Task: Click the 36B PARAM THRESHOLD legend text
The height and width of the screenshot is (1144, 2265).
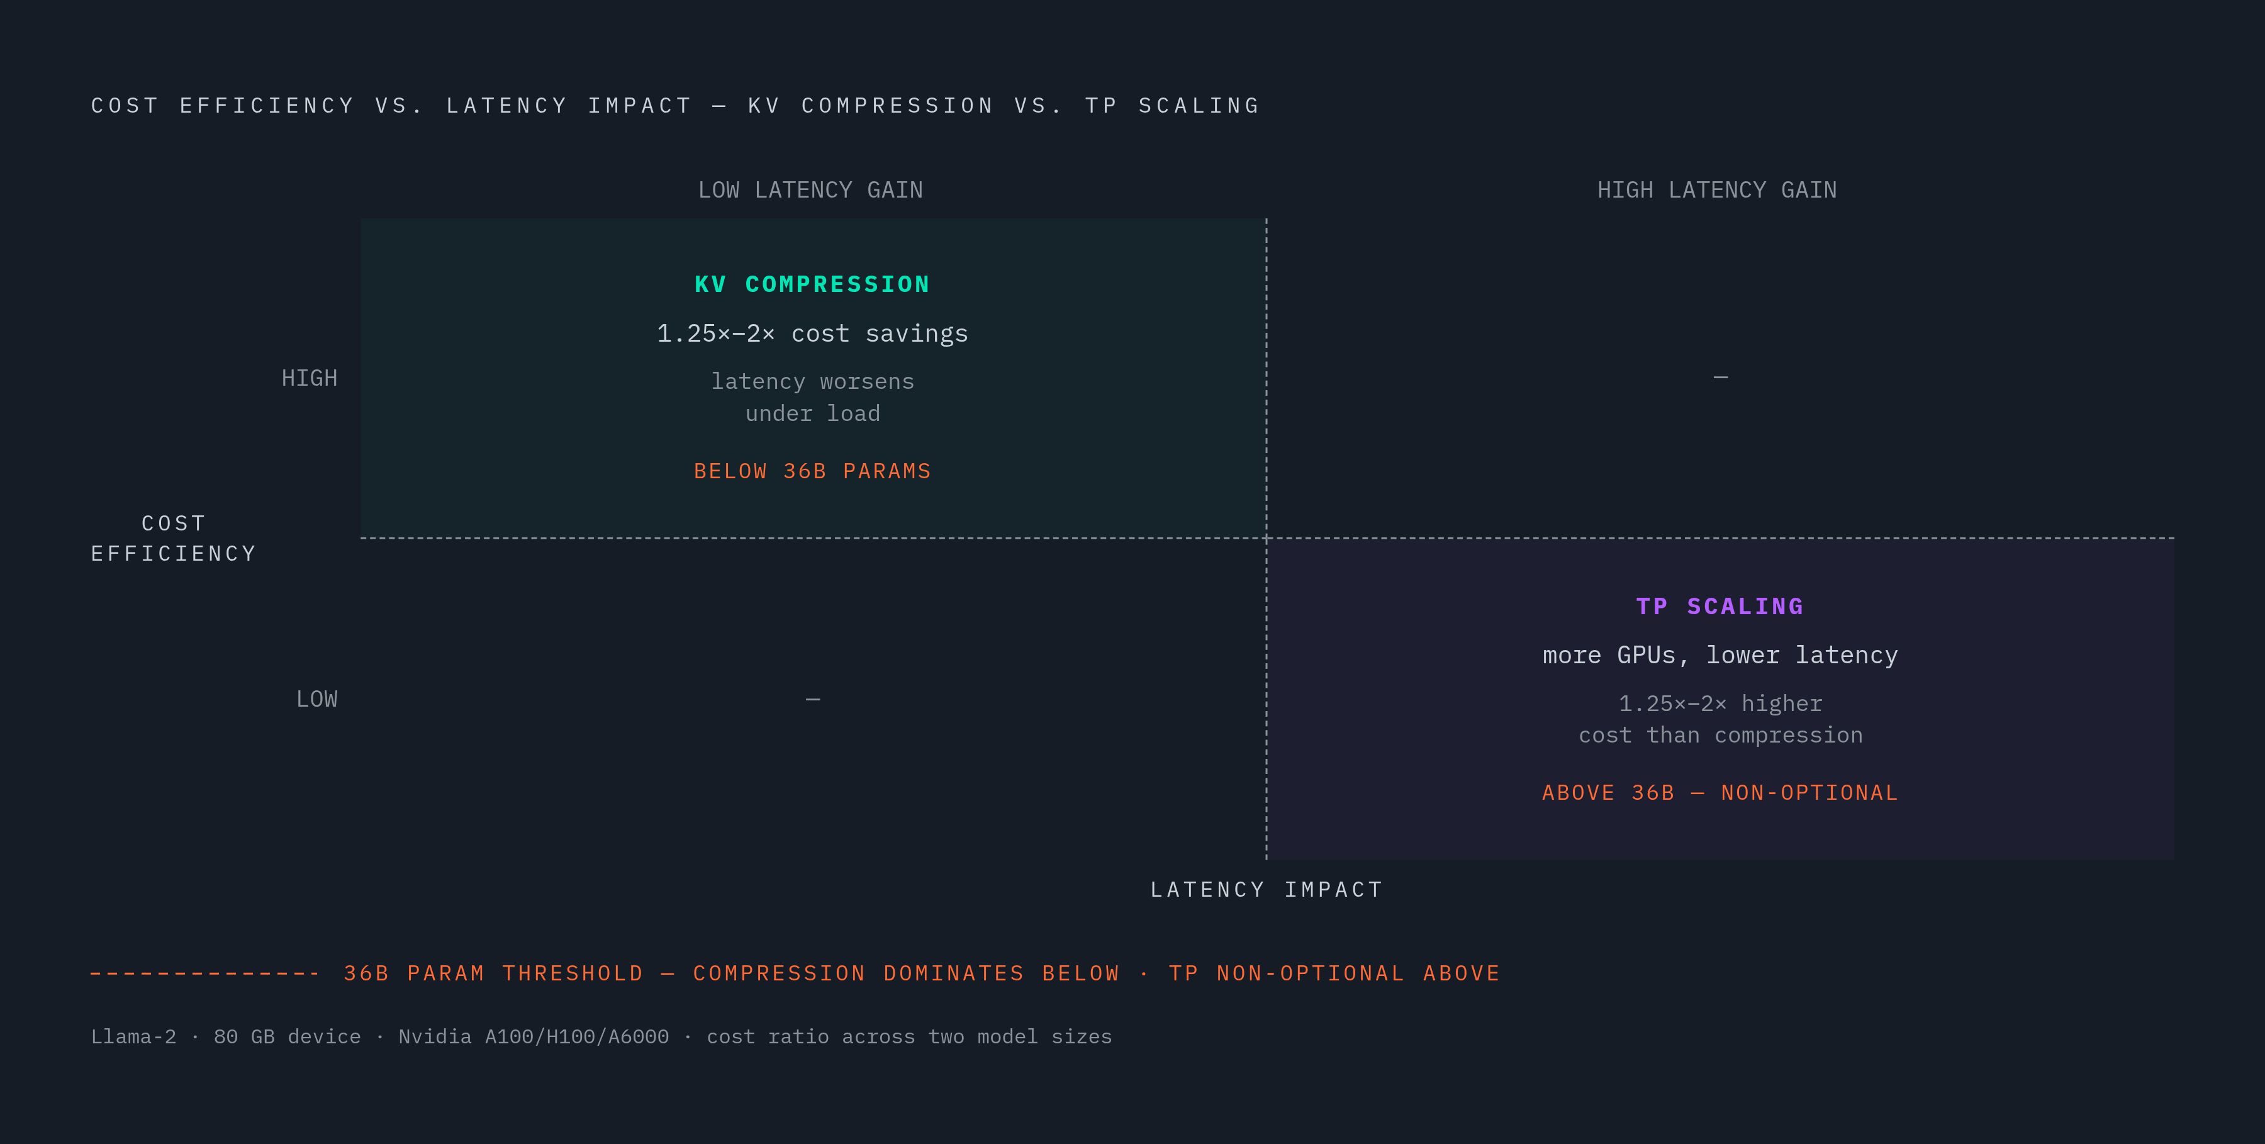Action: click(922, 973)
